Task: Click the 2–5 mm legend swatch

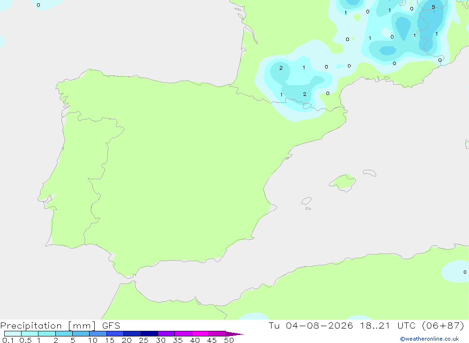Action: point(64,334)
